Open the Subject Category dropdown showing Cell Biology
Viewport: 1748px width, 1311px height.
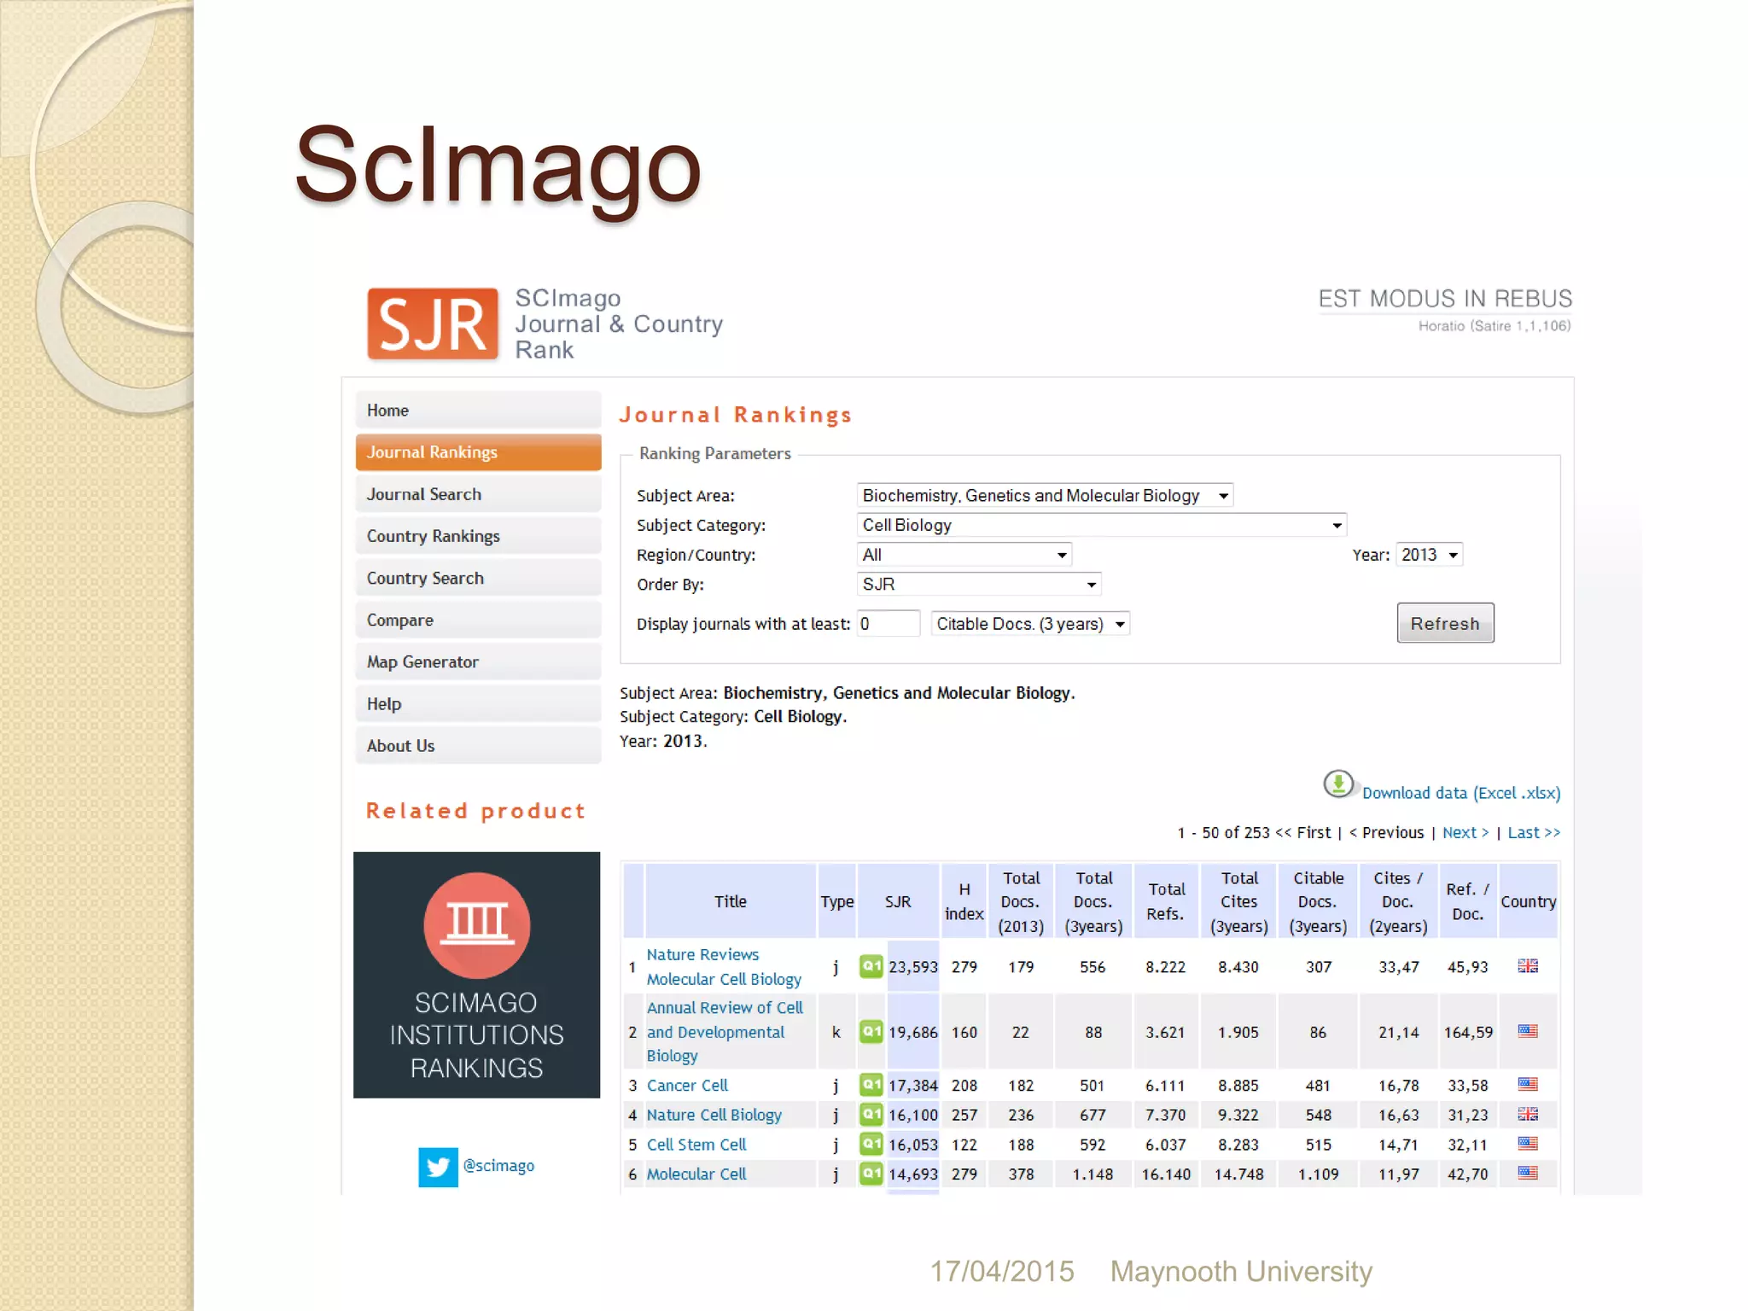click(1101, 525)
